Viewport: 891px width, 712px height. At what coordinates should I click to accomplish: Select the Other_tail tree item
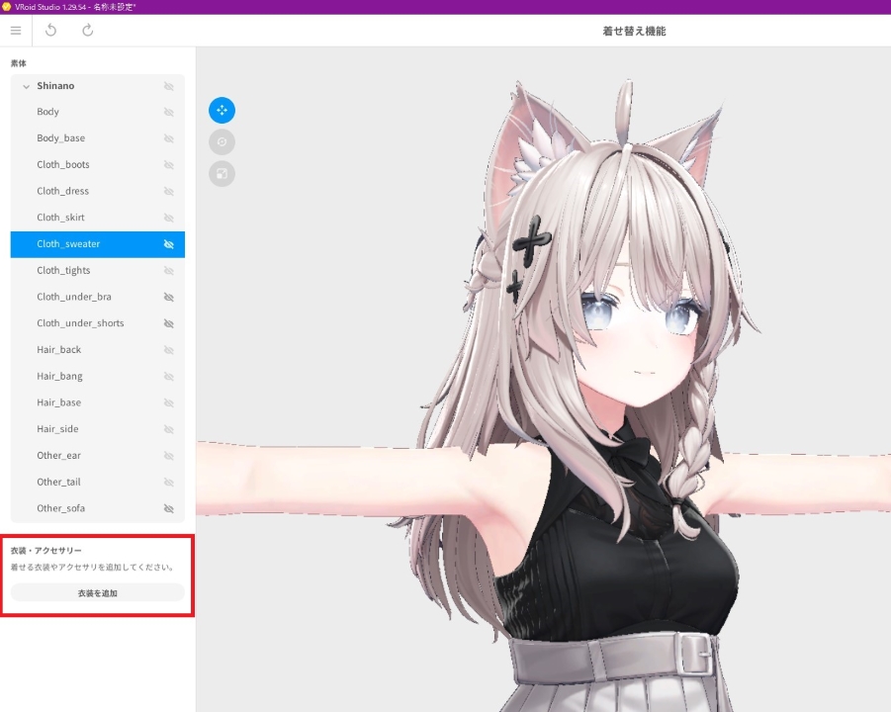tap(98, 482)
